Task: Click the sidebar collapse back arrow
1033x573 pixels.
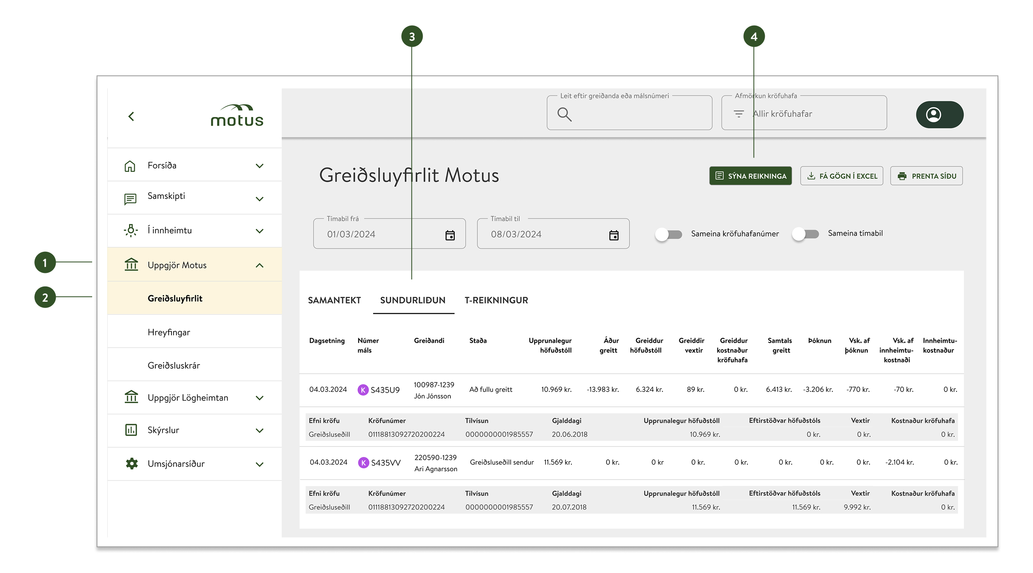Action: (131, 117)
